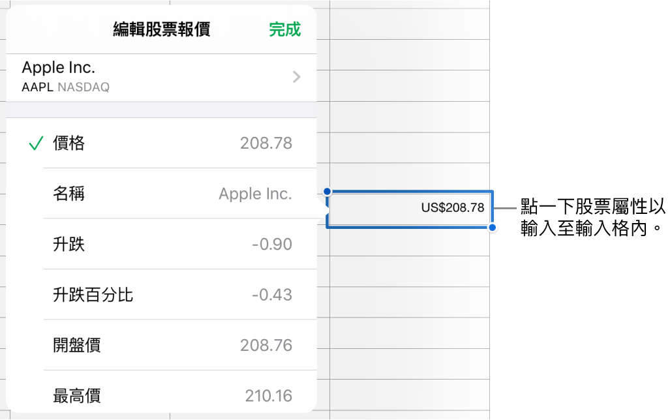Select the 名稱 attribute

pos(70,193)
